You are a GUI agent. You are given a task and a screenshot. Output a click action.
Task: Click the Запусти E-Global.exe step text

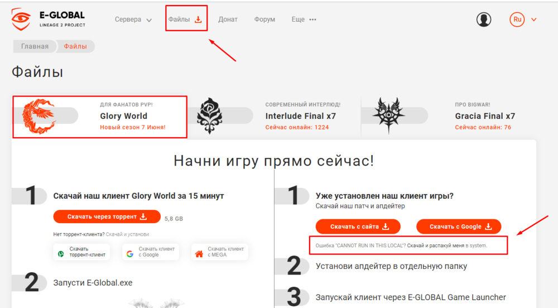point(93,283)
